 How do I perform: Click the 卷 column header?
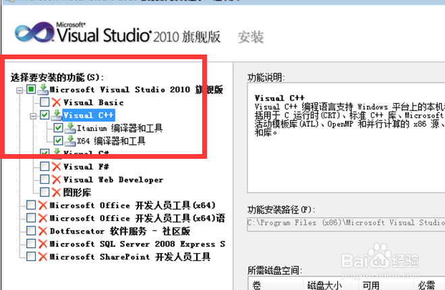click(276, 285)
